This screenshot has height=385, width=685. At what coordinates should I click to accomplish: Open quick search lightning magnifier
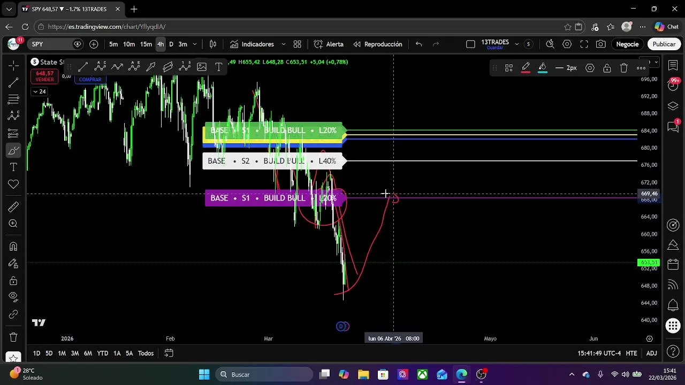[x=550, y=44]
